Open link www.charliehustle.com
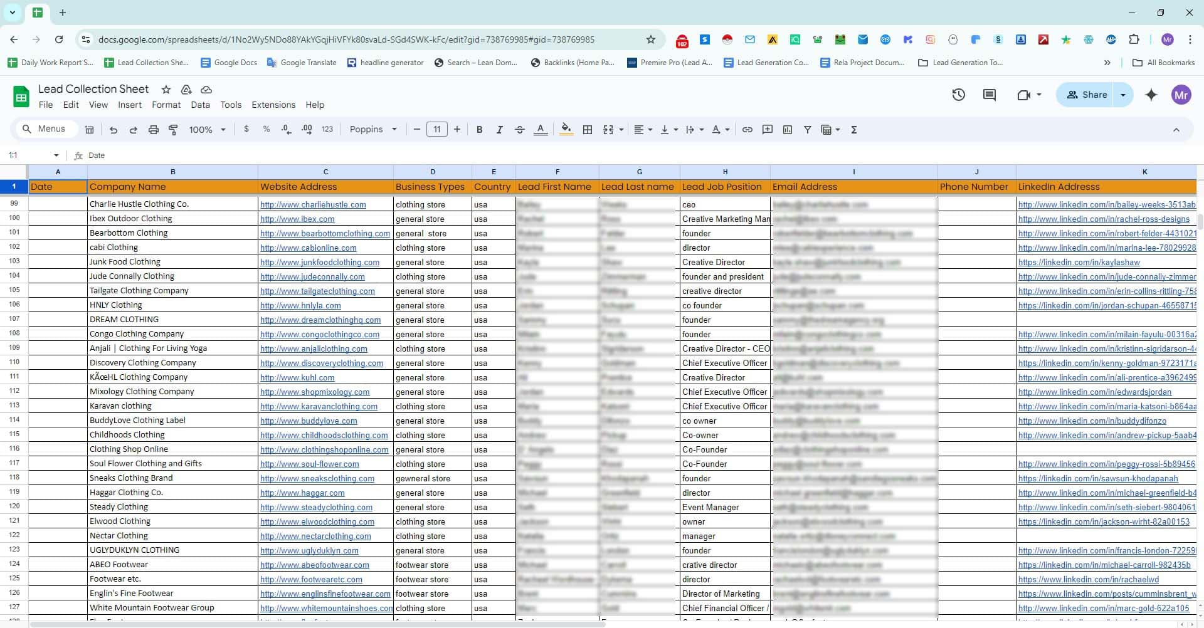Screen dimensions: 1204x628 tap(313, 204)
